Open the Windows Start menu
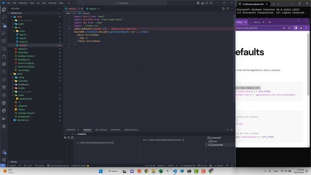 point(101,171)
